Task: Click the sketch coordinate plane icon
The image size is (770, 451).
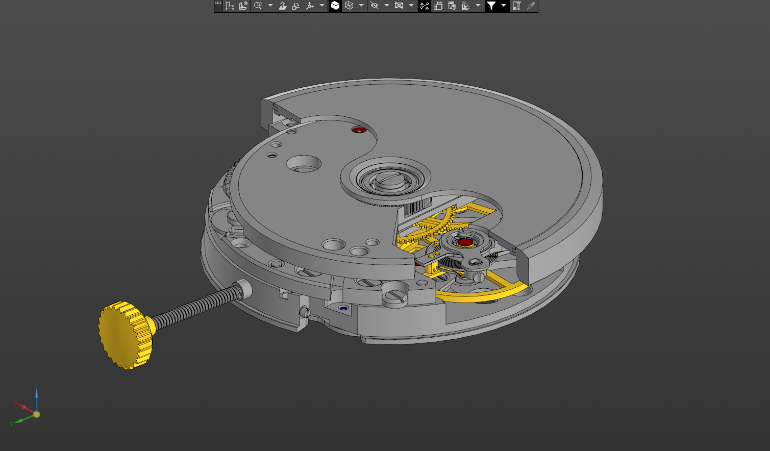Action: pos(230,6)
